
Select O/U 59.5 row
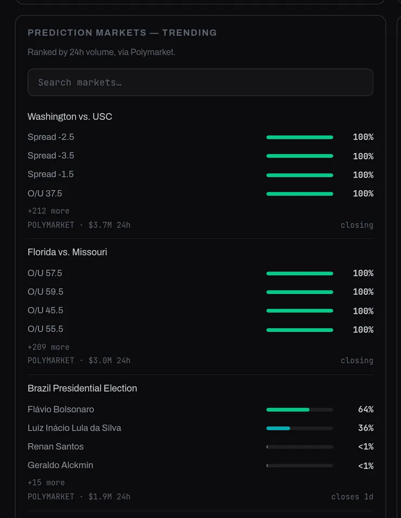pos(200,292)
